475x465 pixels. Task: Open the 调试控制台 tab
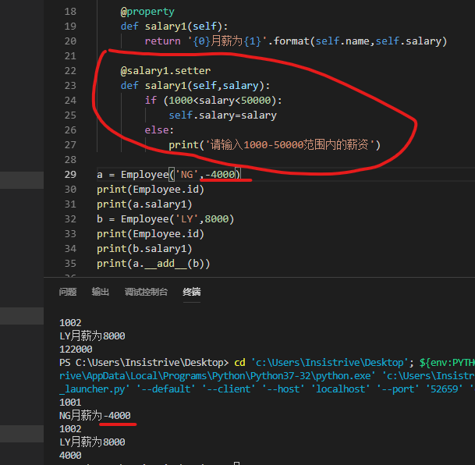146,292
